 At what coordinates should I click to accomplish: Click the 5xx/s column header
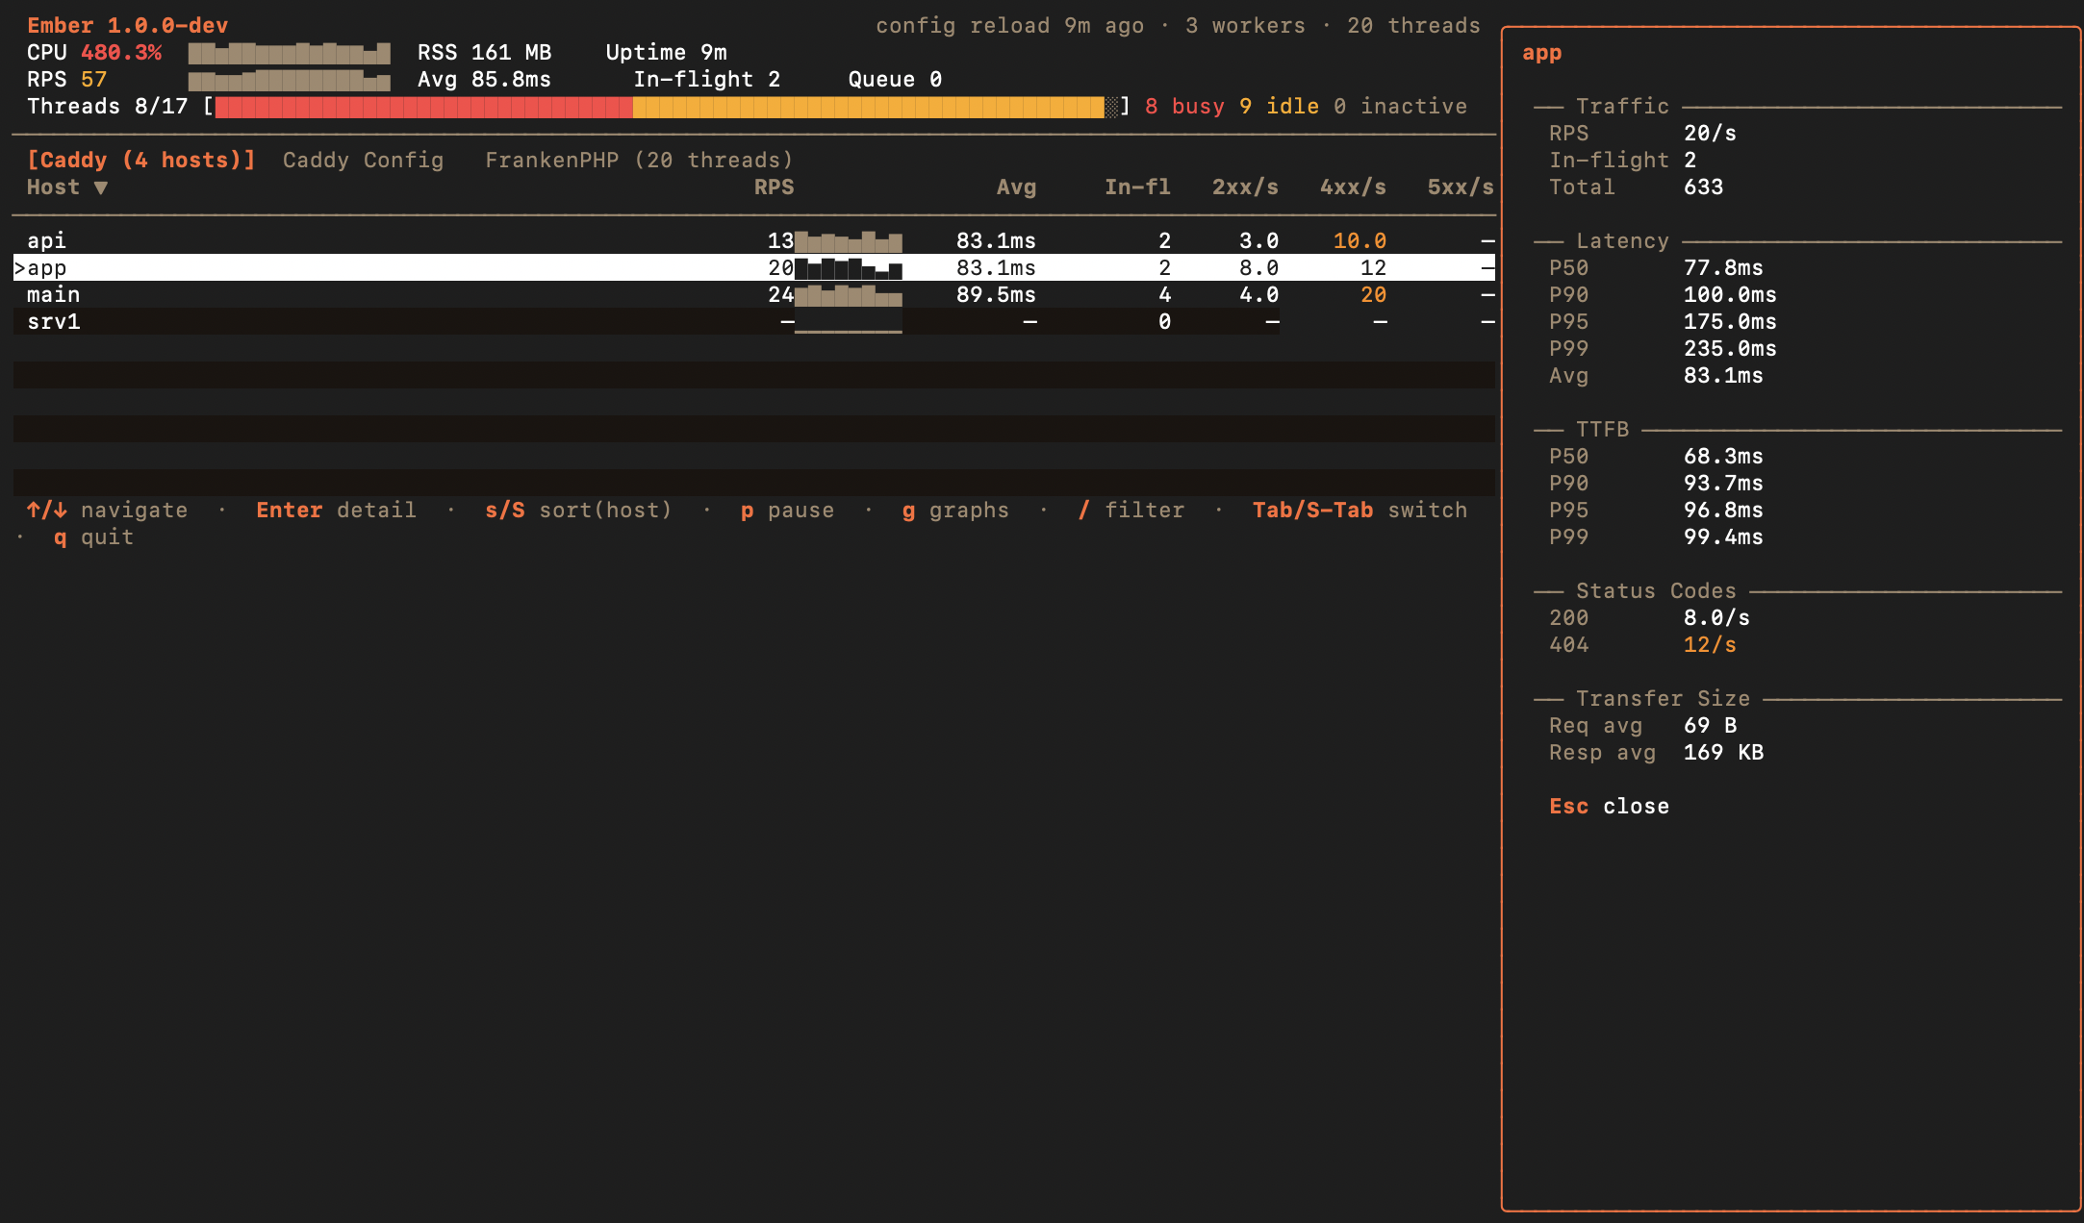(x=1460, y=187)
